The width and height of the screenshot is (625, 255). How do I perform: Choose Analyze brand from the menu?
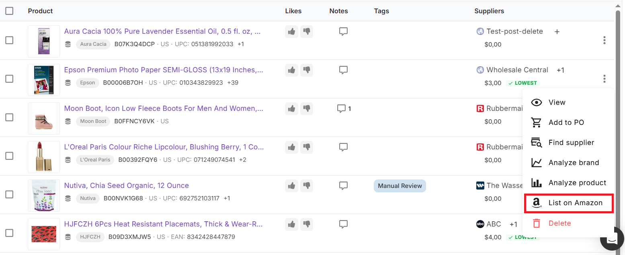[568, 163]
